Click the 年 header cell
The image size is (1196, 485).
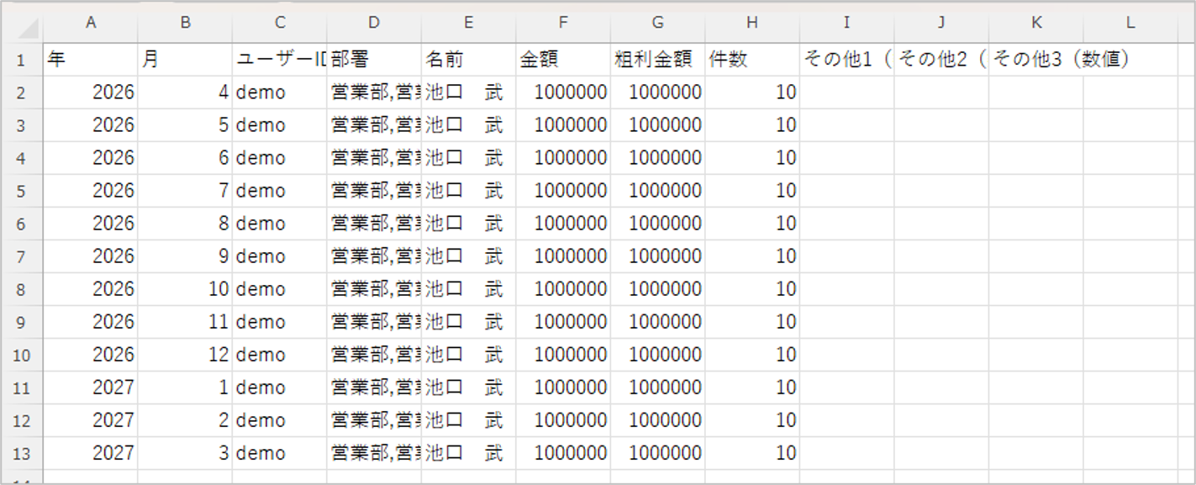coord(91,60)
